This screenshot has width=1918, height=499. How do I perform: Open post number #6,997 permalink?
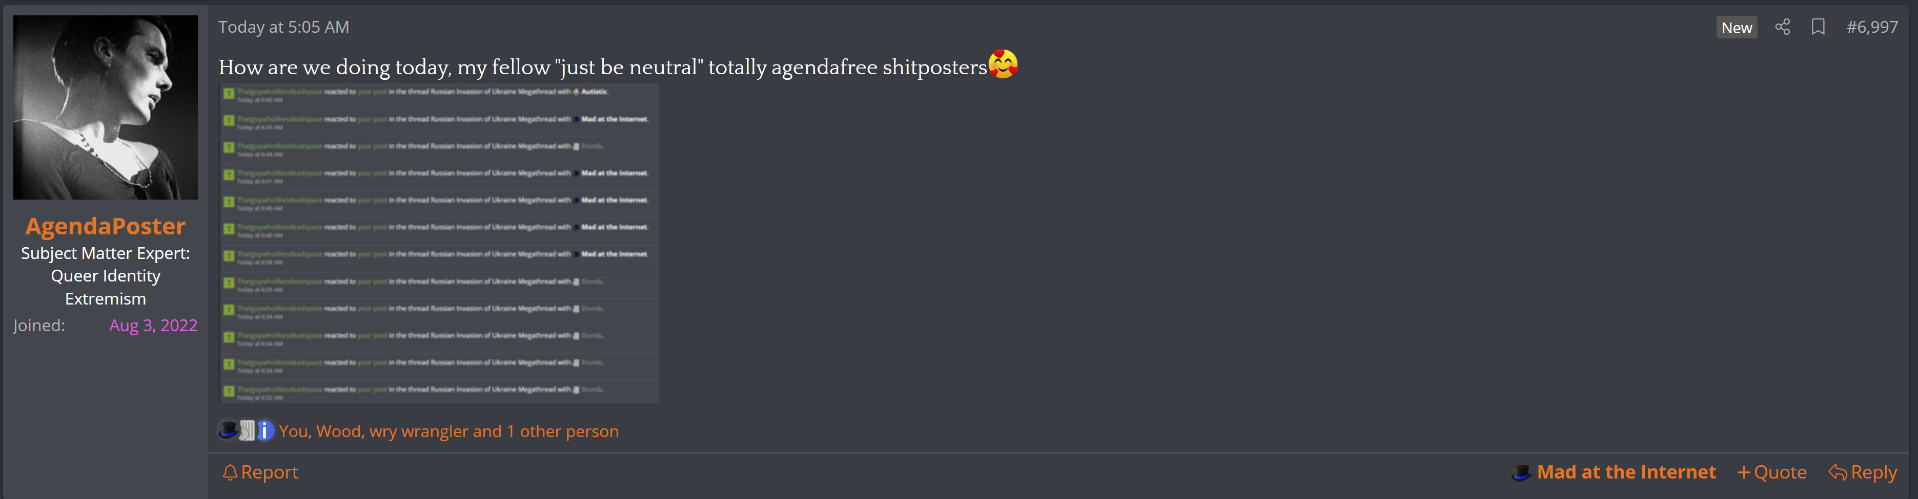click(x=1872, y=28)
